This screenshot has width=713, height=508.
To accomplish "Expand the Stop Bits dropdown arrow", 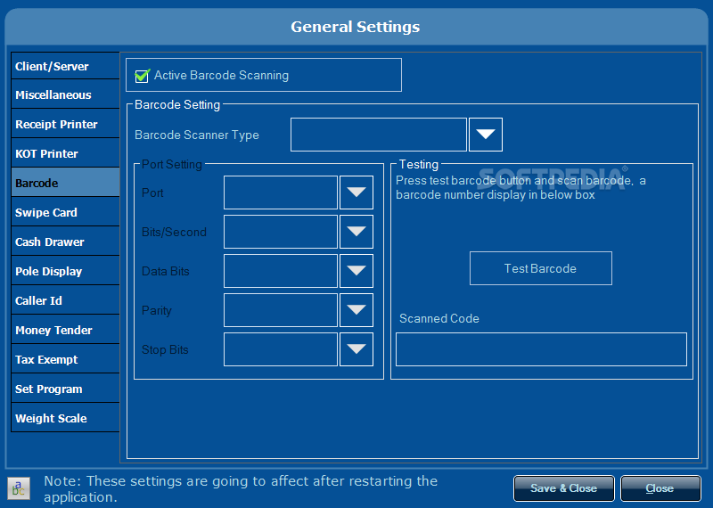I will 356,348.
